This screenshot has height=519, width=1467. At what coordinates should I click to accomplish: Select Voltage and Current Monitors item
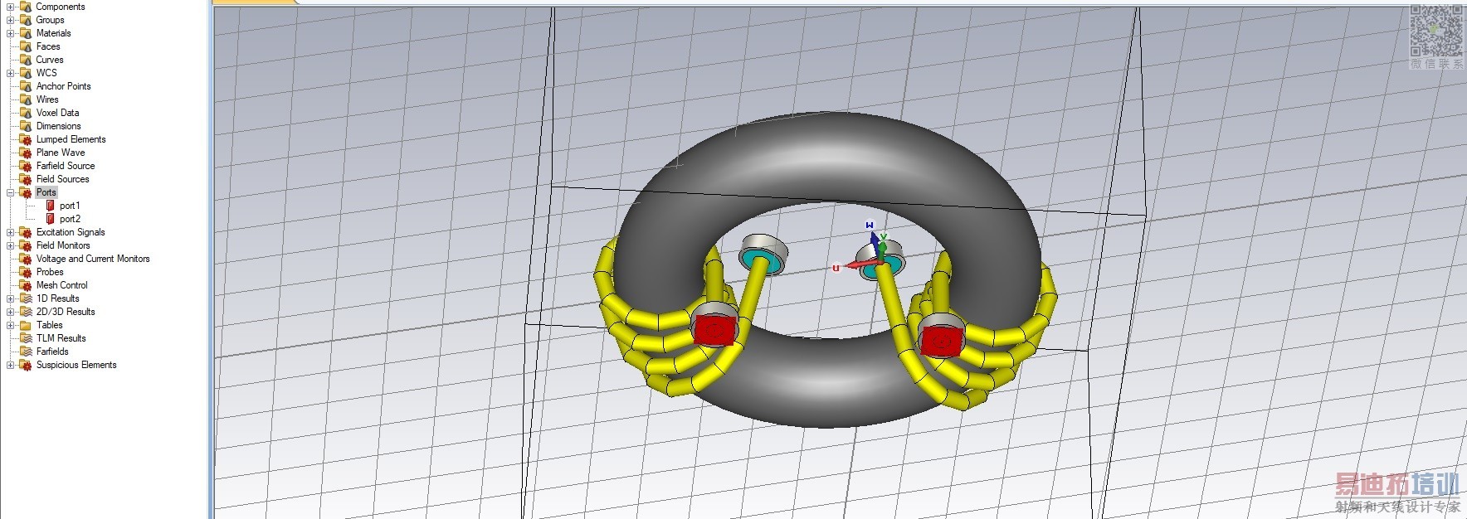coord(93,259)
